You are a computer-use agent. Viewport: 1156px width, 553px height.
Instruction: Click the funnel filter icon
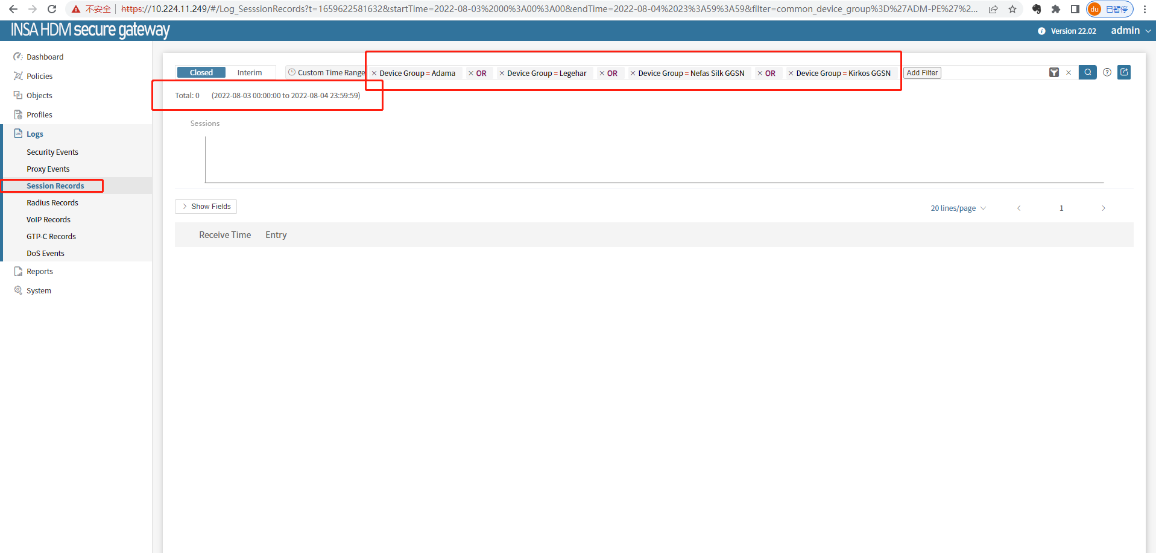(x=1053, y=73)
